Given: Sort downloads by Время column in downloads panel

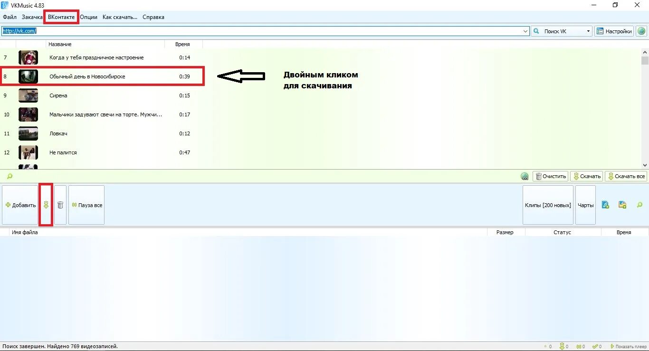Looking at the screenshot, I should (624, 232).
